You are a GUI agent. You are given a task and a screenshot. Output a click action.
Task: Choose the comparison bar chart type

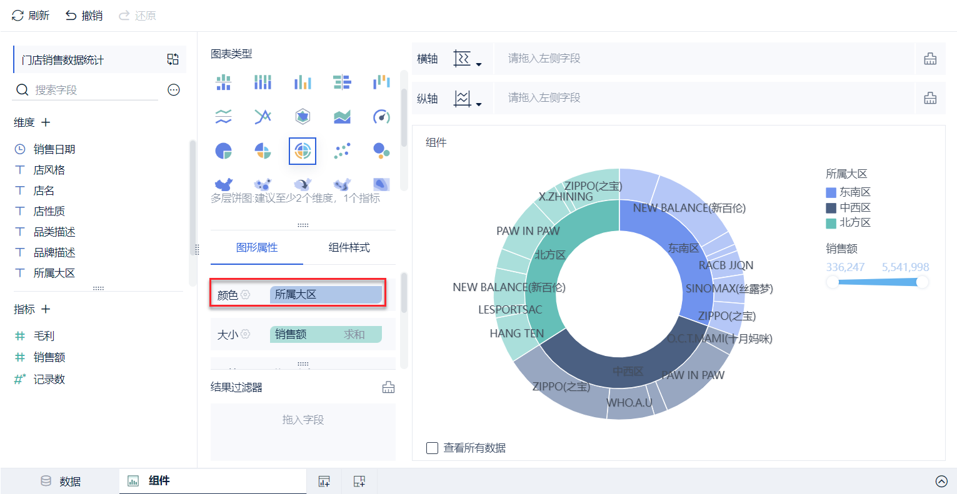(342, 82)
